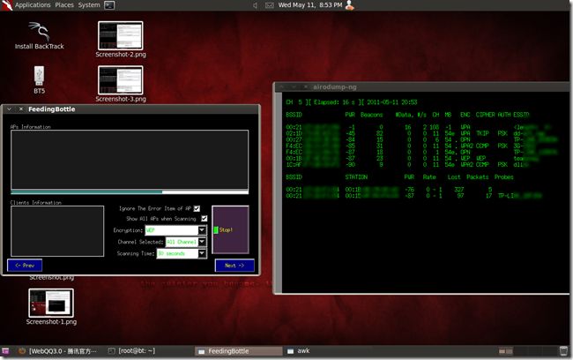Click the Channel Selected field
The image size is (573, 360).
point(182,242)
